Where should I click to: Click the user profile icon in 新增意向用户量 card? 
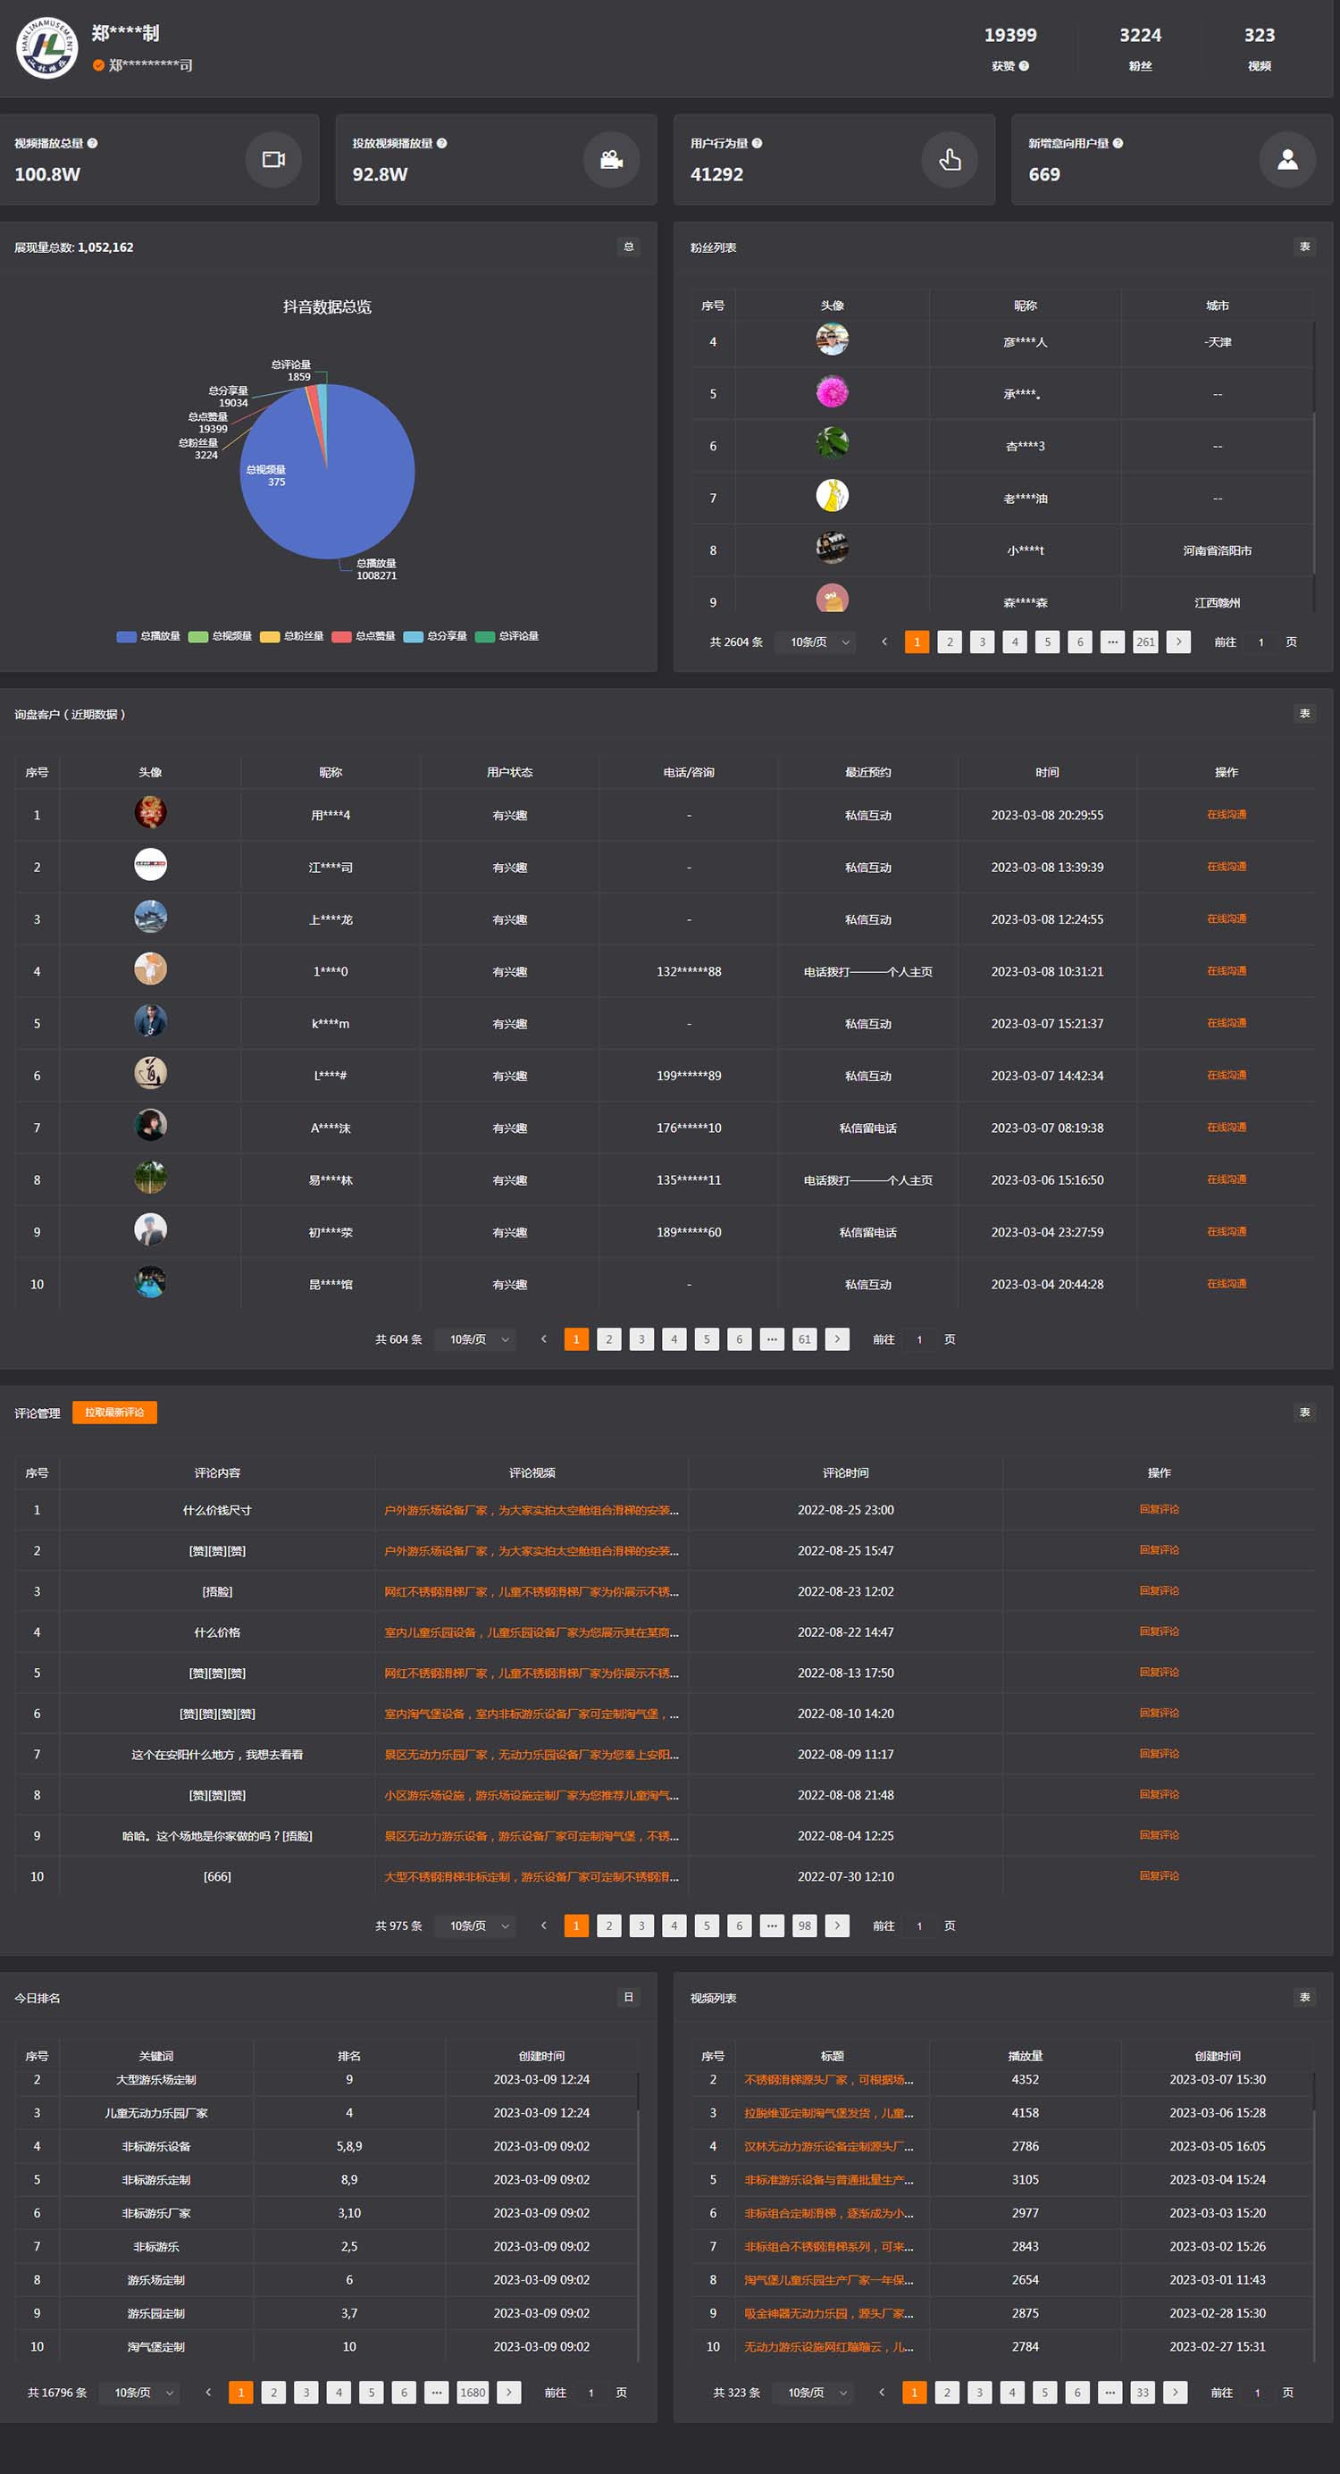pos(1286,159)
